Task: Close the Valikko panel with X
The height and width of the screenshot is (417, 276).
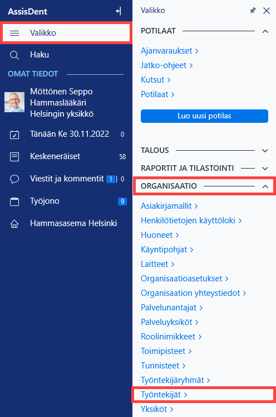Action: pos(267,11)
